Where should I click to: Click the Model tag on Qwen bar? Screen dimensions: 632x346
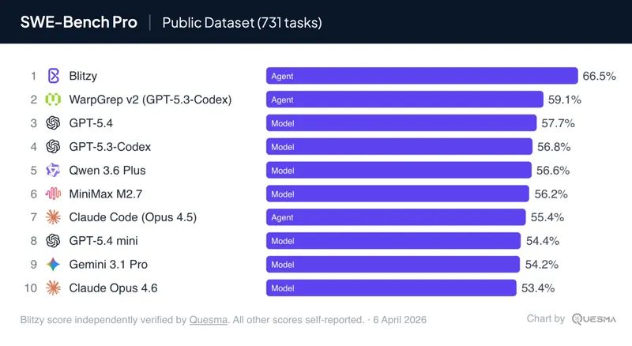pos(282,171)
